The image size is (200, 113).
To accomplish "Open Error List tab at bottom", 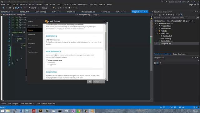I will coord(6,104).
